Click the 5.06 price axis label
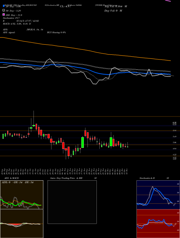 click(x=175, y=142)
